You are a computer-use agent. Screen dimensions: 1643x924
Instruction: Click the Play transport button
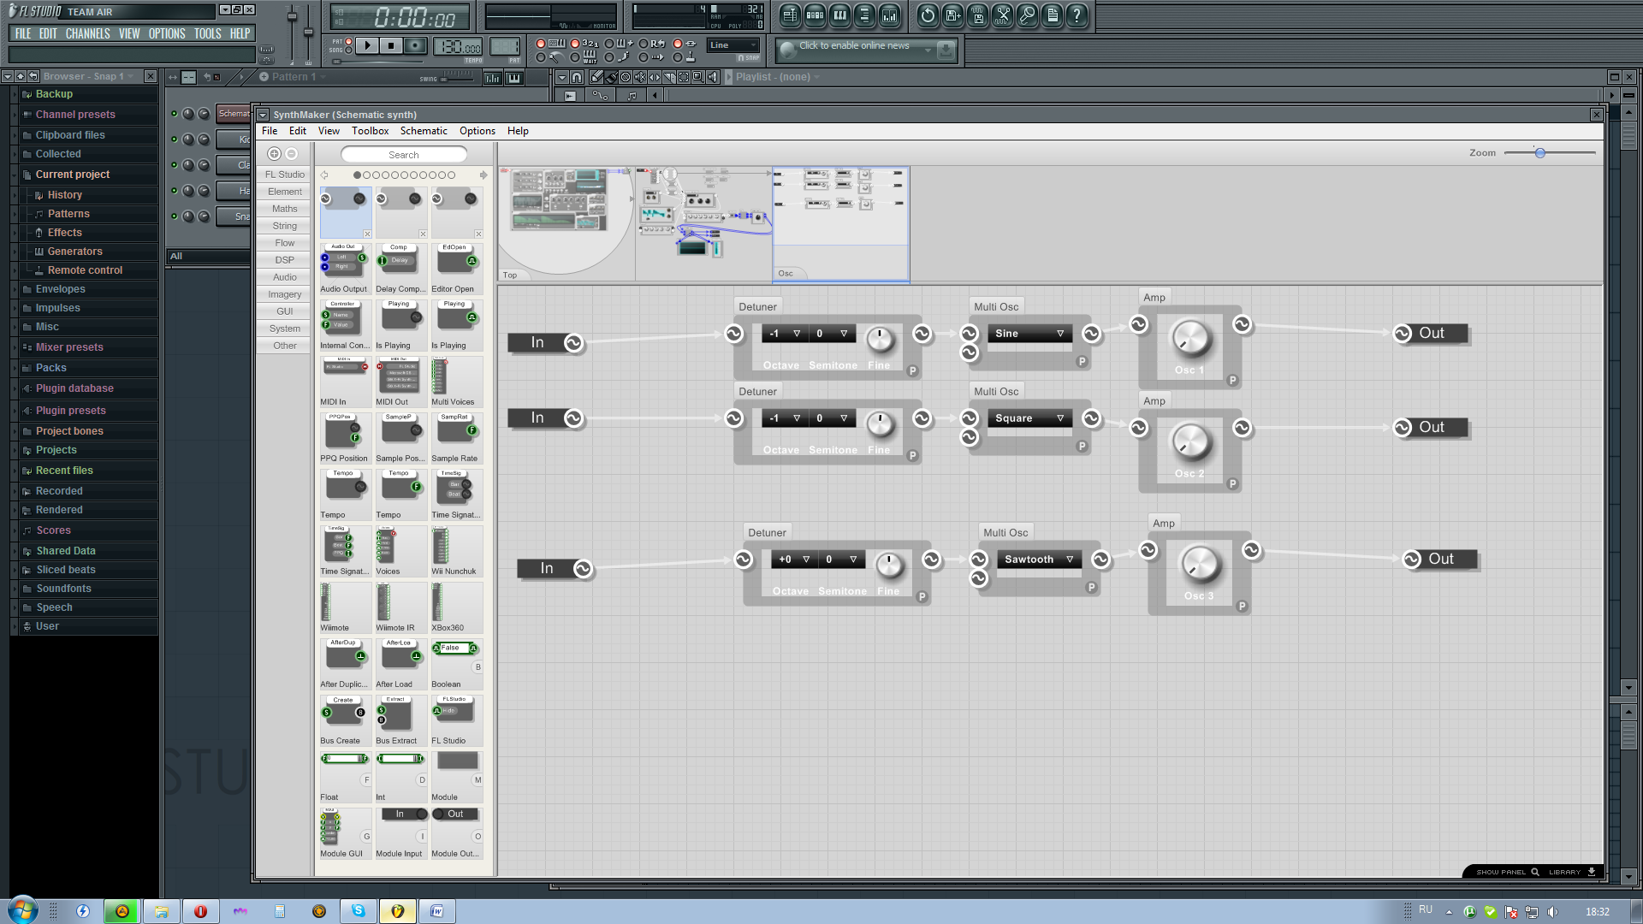coord(366,45)
